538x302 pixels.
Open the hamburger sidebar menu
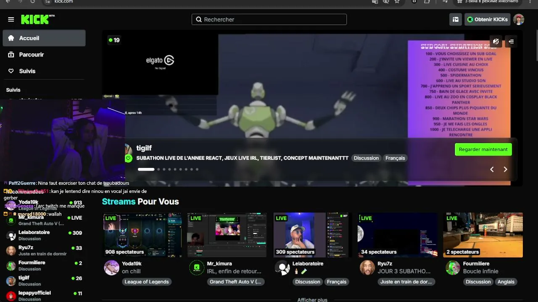point(11,20)
